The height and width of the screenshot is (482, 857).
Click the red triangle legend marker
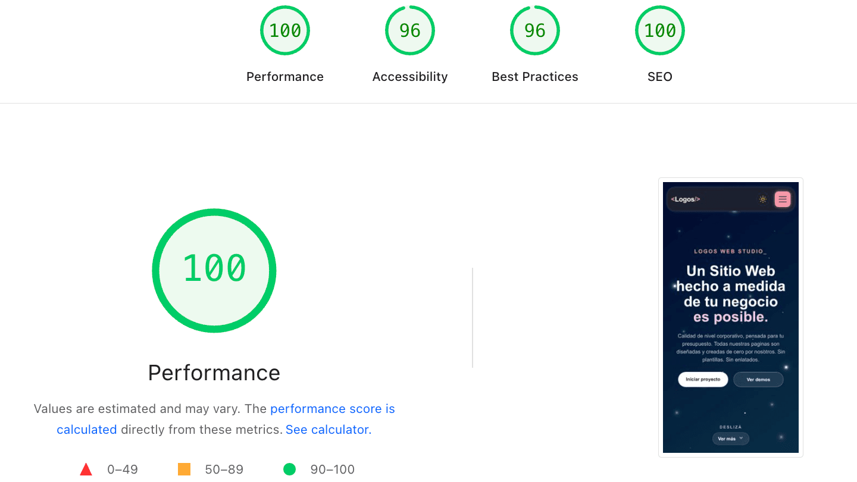[x=86, y=469]
